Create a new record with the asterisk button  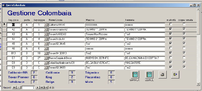click(46, 87)
